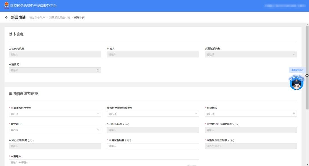Click the tax bureau emblem logo
Image resolution: width=309 pixels, height=166 pixels.
[x=7, y=5]
